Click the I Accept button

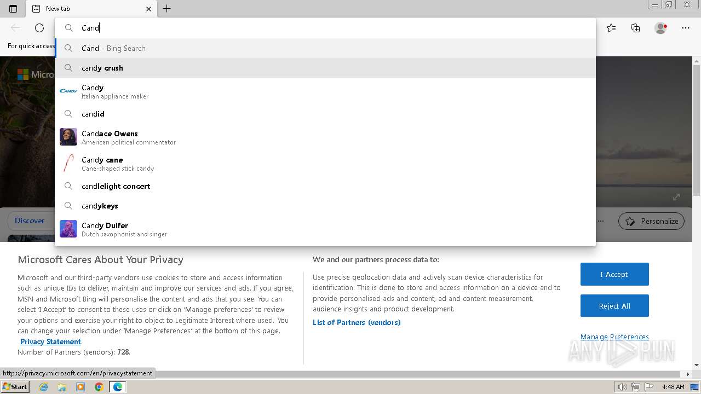[614, 274]
